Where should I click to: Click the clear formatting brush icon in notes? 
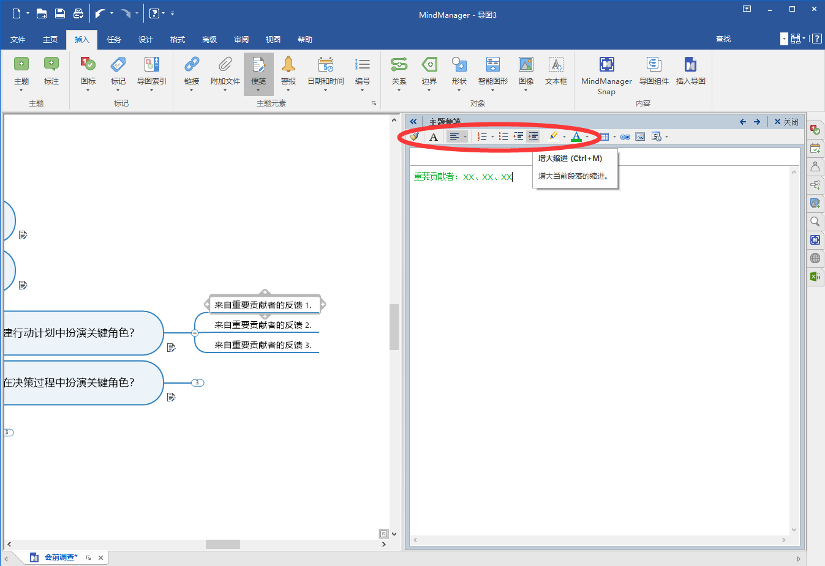click(414, 136)
